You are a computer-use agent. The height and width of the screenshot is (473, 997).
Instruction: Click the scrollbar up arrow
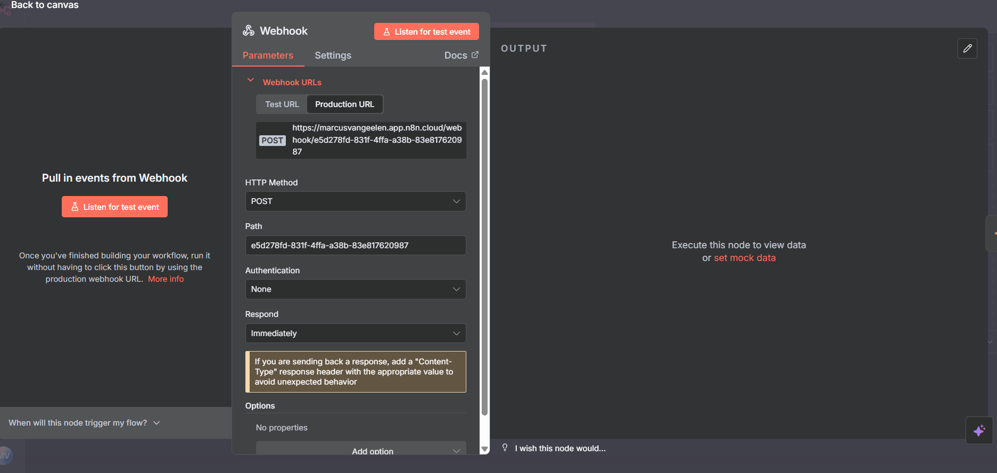[x=484, y=72]
